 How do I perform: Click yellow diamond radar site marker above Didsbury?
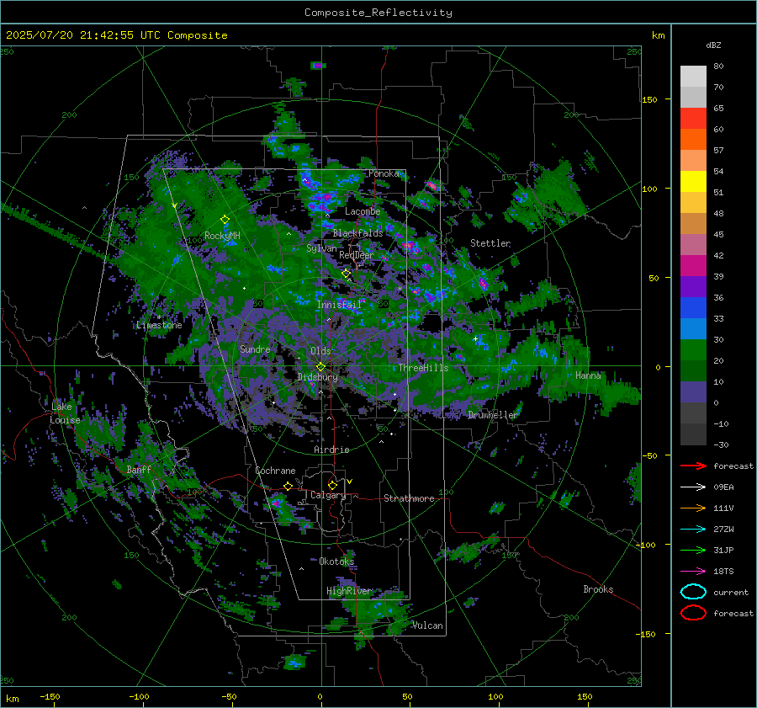point(320,367)
